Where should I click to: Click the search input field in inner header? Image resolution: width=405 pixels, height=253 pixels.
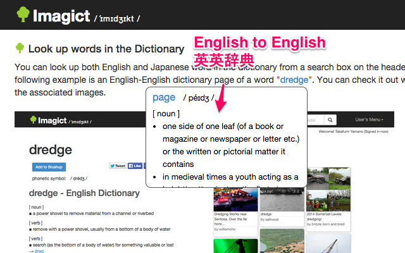click(x=315, y=120)
